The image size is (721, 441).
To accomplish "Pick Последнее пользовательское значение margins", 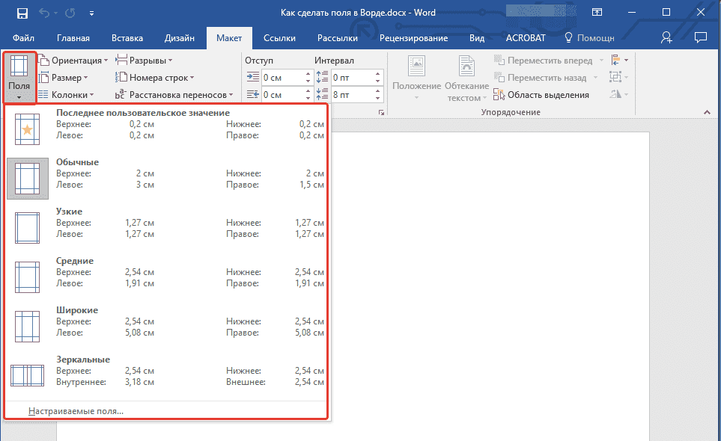I will [166, 129].
